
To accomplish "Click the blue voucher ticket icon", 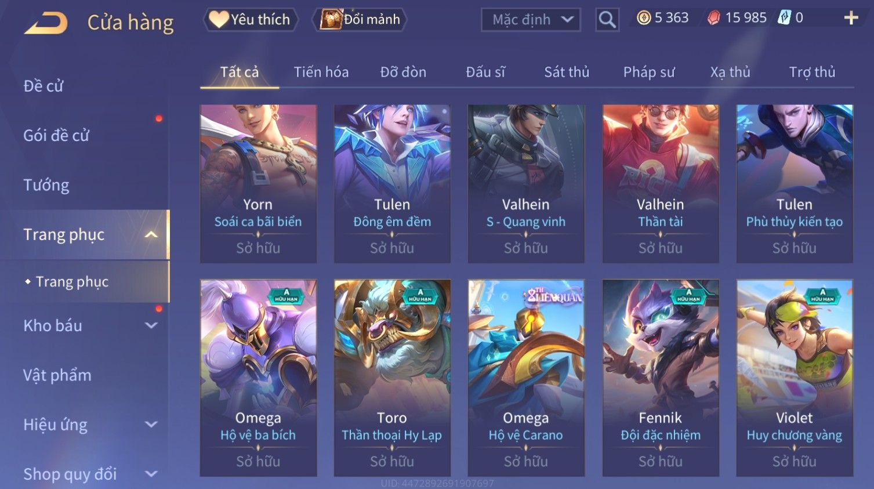I will pyautogui.click(x=784, y=18).
